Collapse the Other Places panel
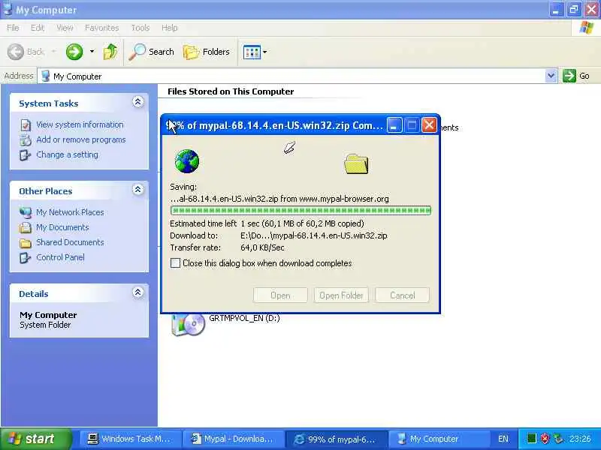Viewport: 601px width, 450px height. (138, 190)
